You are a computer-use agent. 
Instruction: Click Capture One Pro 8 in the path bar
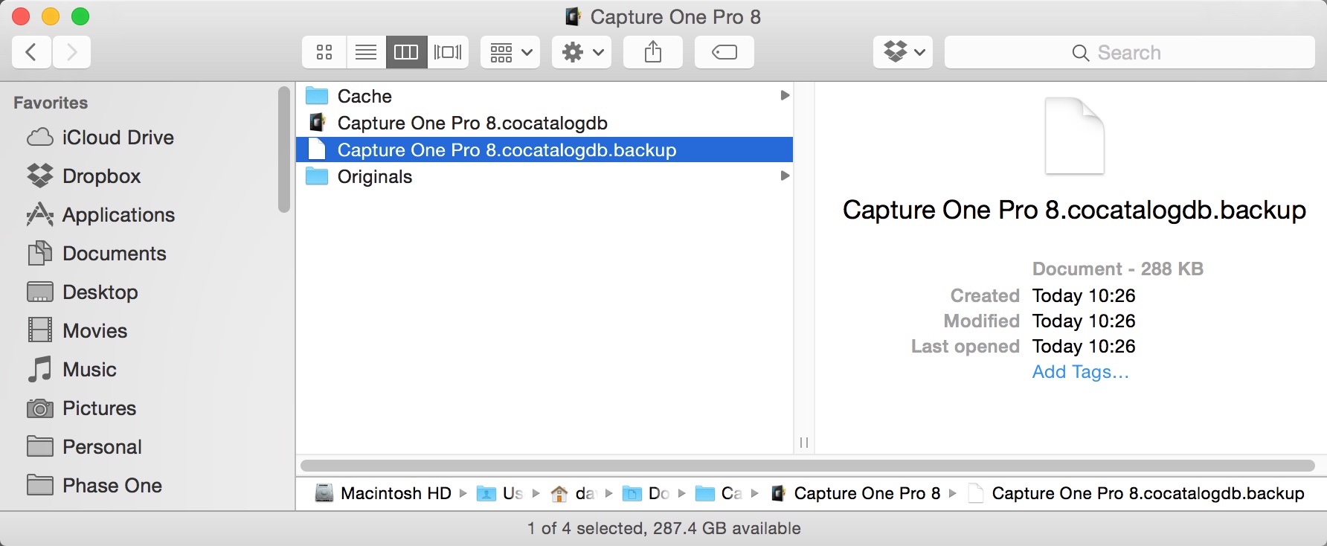(x=855, y=493)
